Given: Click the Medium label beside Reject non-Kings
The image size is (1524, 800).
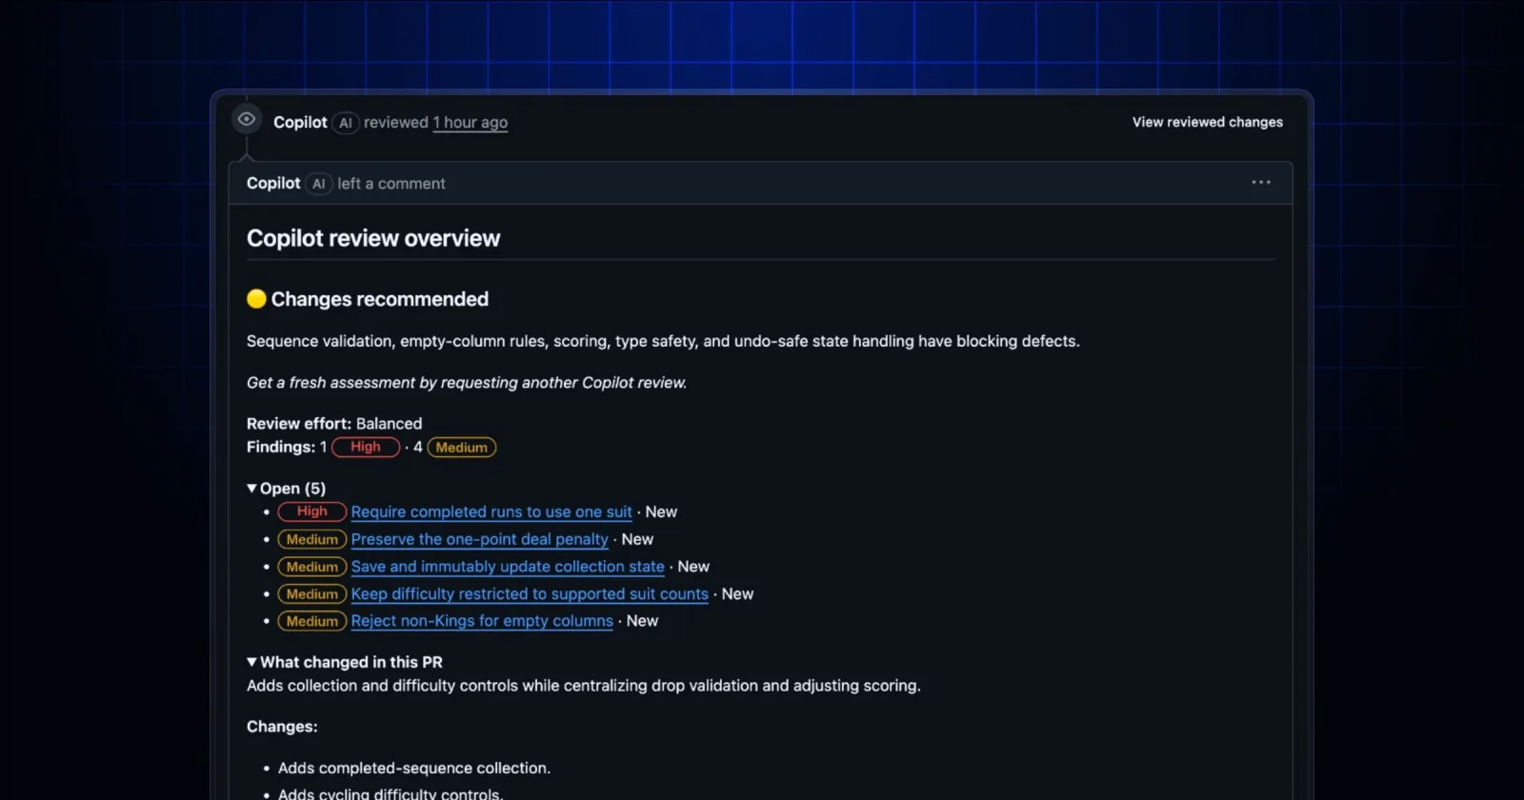Looking at the screenshot, I should pyautogui.click(x=312, y=621).
